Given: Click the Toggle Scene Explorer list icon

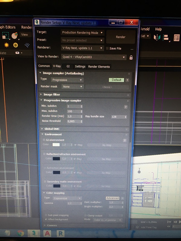Looking at the screenshot, I should (176, 38).
